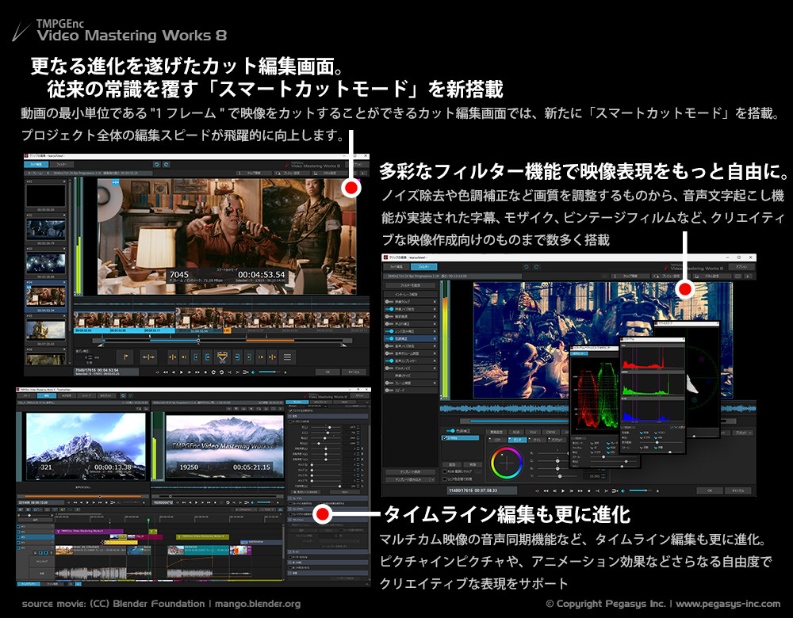Click seek bar in cut edit window
793x618 pixels.
223,341
